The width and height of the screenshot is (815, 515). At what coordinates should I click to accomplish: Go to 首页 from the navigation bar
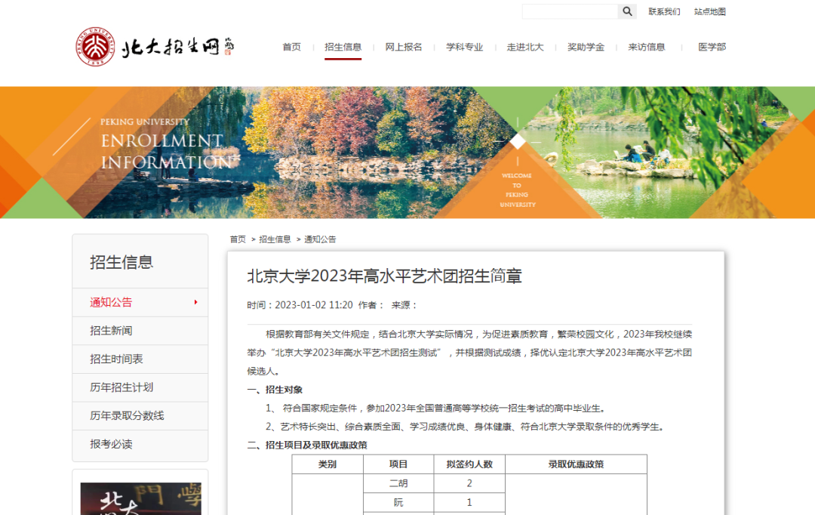click(x=291, y=46)
